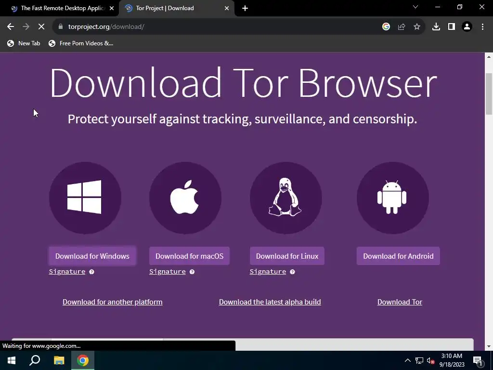
Task: Click the Download for Windows button
Action: pyautogui.click(x=92, y=256)
